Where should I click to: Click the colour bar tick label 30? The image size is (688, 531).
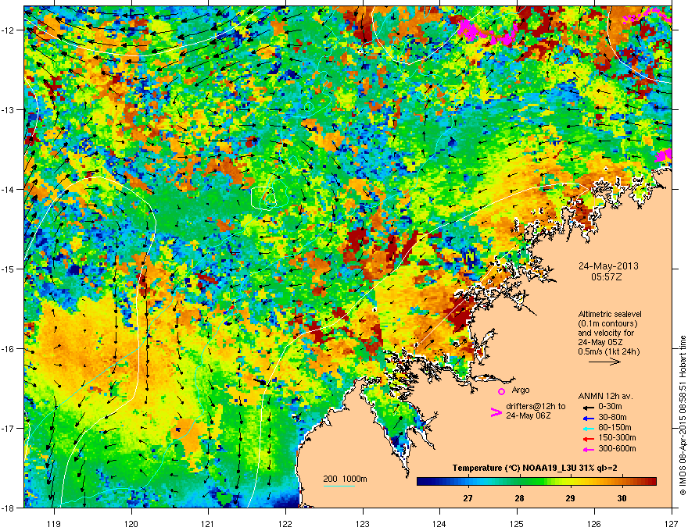tap(622, 498)
